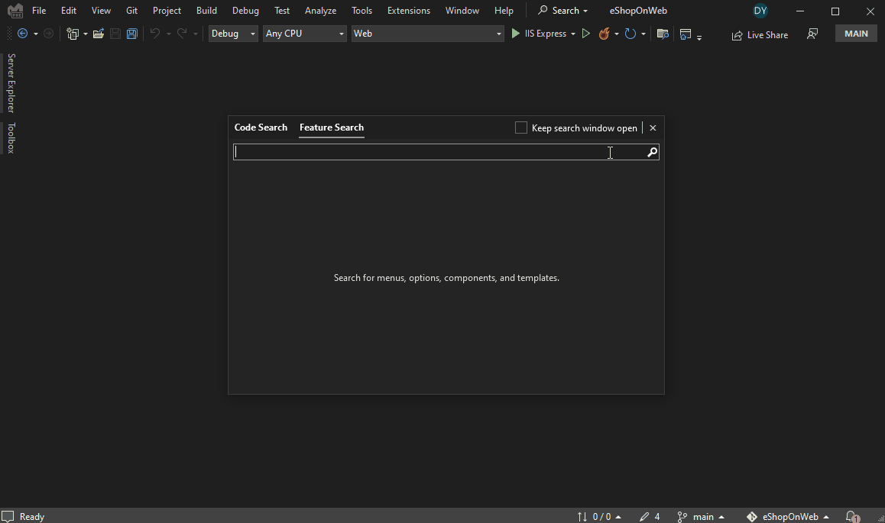This screenshot has height=523, width=885.
Task: Click the Find in Files folder icon
Action: coord(663,34)
